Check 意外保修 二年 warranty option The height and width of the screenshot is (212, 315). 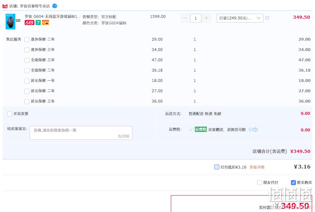27,39
